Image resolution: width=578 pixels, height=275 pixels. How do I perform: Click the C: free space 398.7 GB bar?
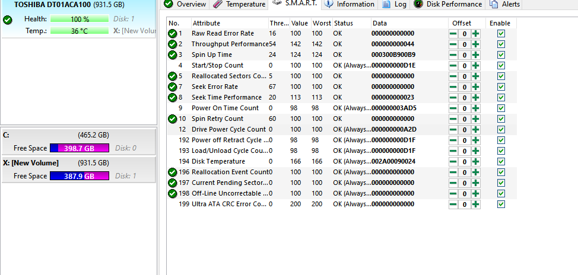click(80, 148)
